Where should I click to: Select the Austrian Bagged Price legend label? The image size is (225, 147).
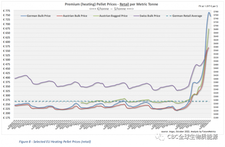click(113, 16)
